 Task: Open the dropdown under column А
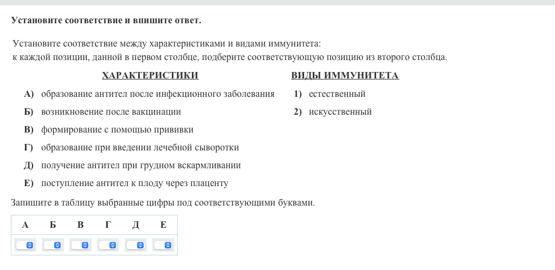[x=25, y=245]
